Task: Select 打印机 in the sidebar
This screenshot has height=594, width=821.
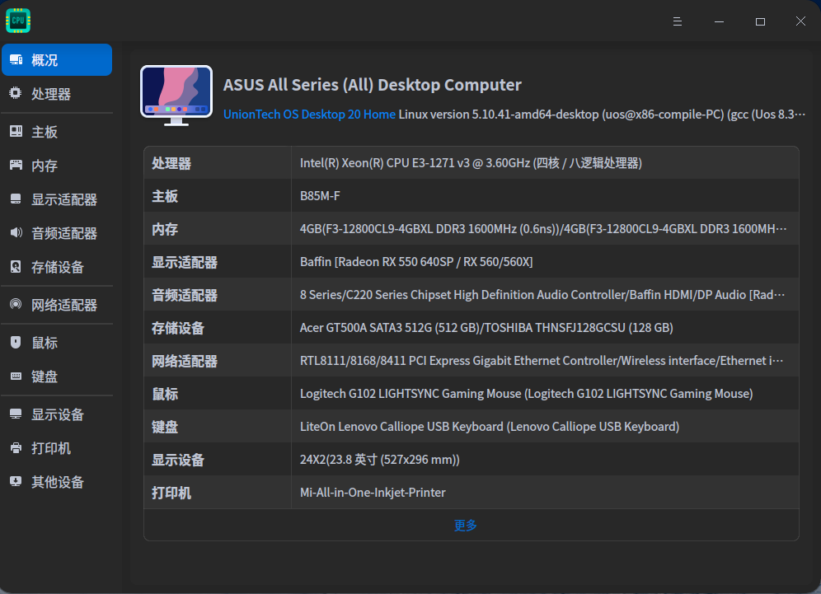Action: pyautogui.click(x=57, y=448)
